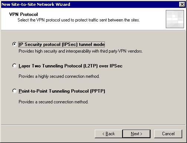Proceed using the Next button
Viewport: 187px width, 143px height.
pyautogui.click(x=136, y=134)
